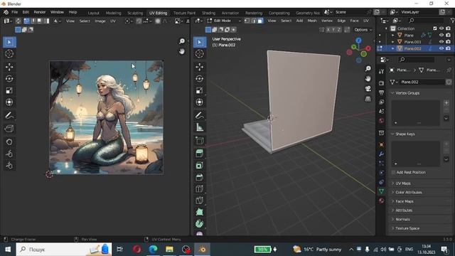Switch to orthographic grid view icon
The width and height of the screenshot is (455, 256).
tap(368, 99)
